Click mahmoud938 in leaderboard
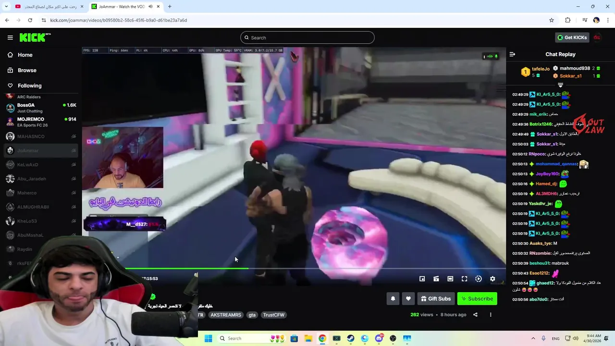615x346 pixels. point(575,68)
